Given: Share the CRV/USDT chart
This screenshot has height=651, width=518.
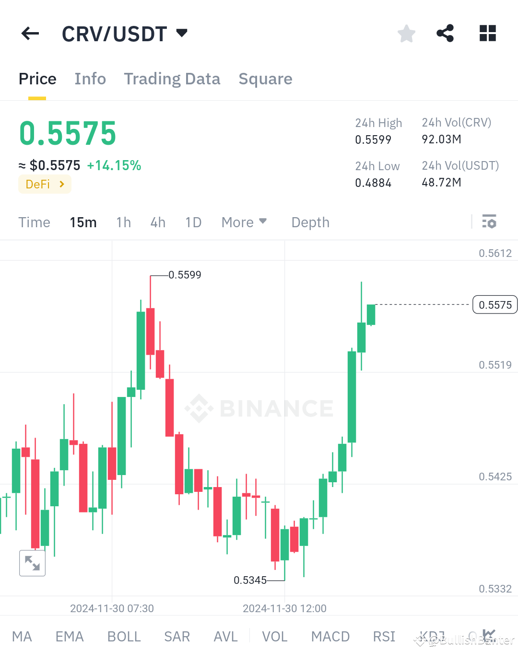Looking at the screenshot, I should coord(445,33).
